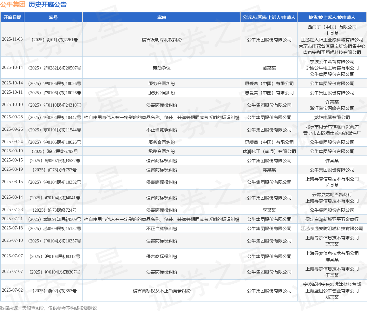The height and width of the screenshot is (311, 367).
Task: Click defendant 陈某某
Action: (332, 260)
